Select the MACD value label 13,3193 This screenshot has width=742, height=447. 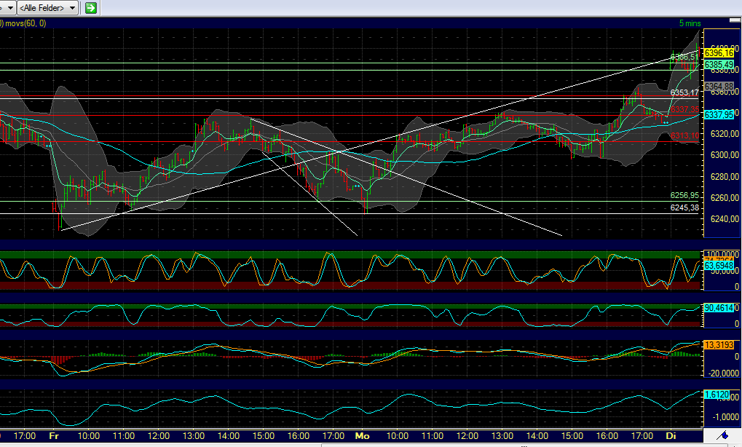pyautogui.click(x=719, y=343)
